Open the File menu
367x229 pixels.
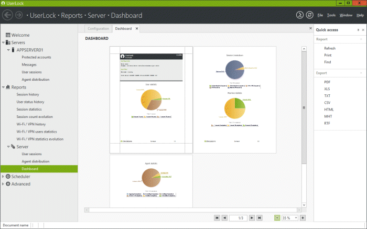coord(320,15)
